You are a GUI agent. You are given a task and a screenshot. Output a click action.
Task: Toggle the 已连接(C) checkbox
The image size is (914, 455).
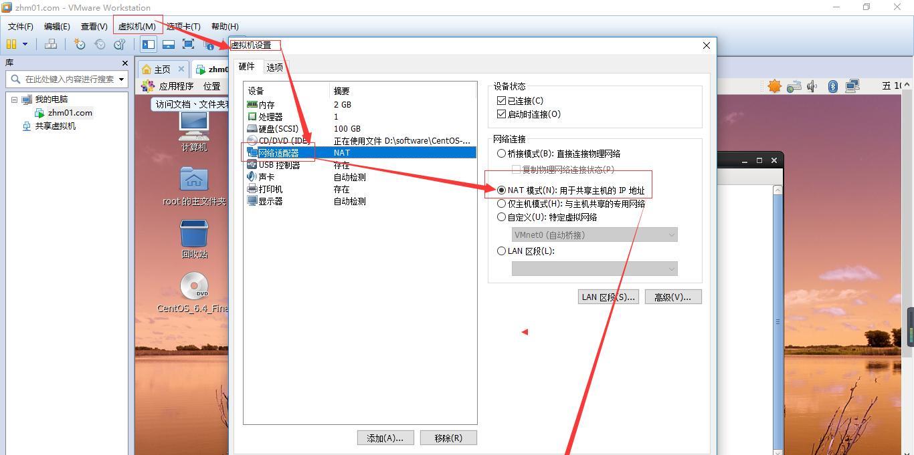[502, 101]
